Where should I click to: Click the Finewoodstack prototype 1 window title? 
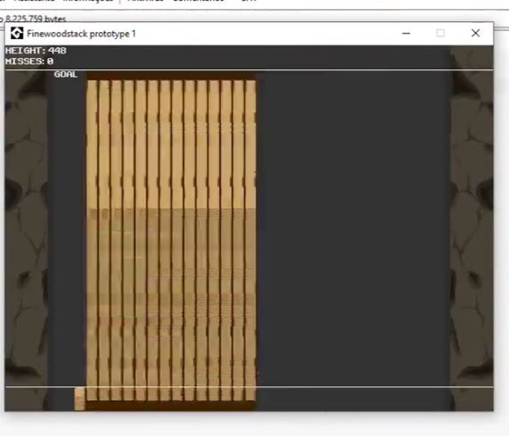[x=81, y=34]
